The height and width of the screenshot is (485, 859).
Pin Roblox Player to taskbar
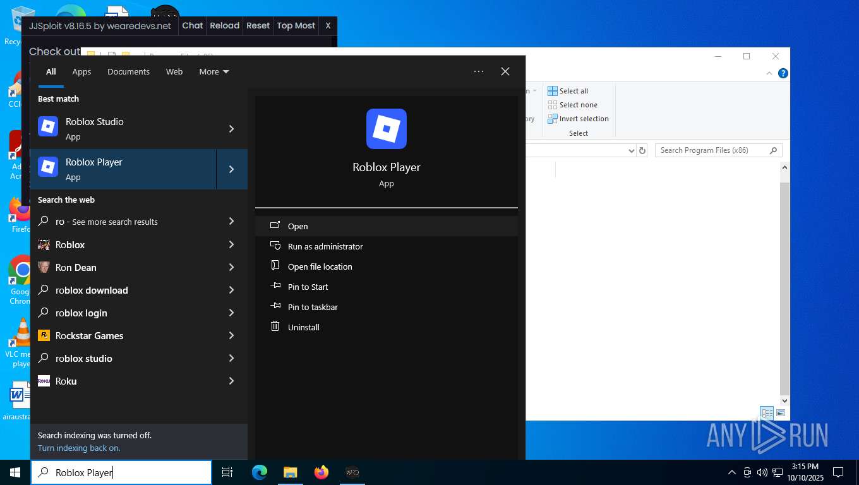387,307
